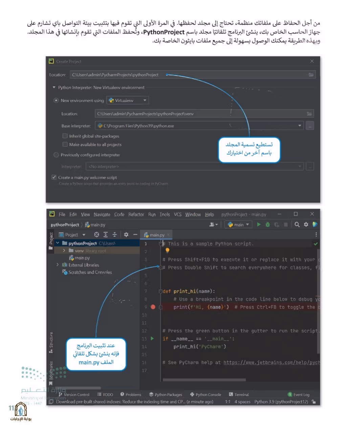Open the VCS menu

tap(178, 214)
